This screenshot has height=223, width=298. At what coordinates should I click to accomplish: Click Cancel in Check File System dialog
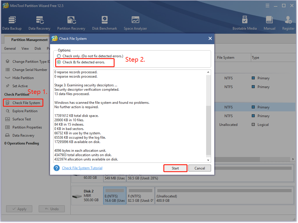(x=199, y=168)
